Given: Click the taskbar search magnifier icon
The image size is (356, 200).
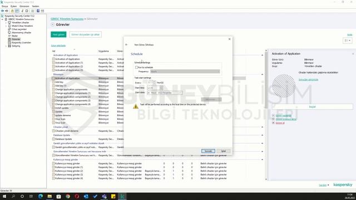Looking at the screenshot, I should click(13, 196).
